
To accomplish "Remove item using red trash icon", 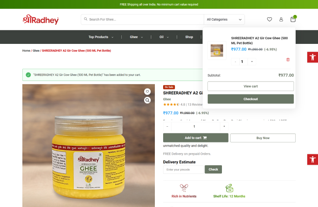I will click(x=288, y=60).
